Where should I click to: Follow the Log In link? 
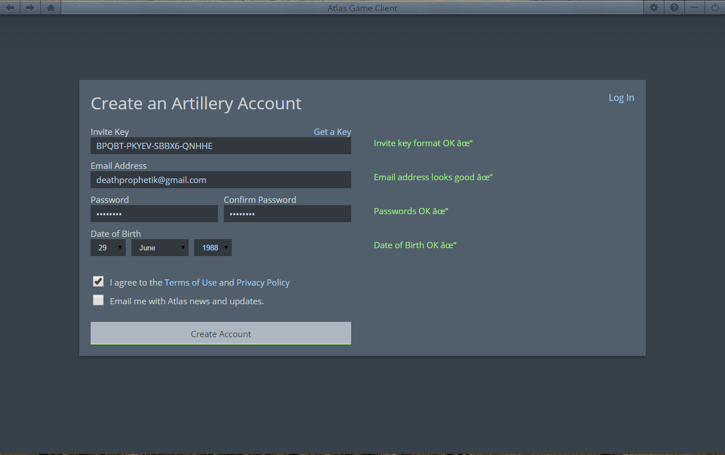click(x=621, y=97)
